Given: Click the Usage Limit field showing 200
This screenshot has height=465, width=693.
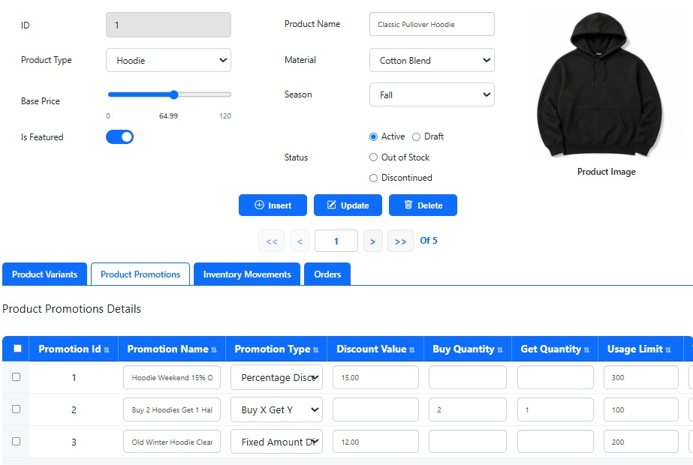Looking at the screenshot, I should [x=641, y=442].
